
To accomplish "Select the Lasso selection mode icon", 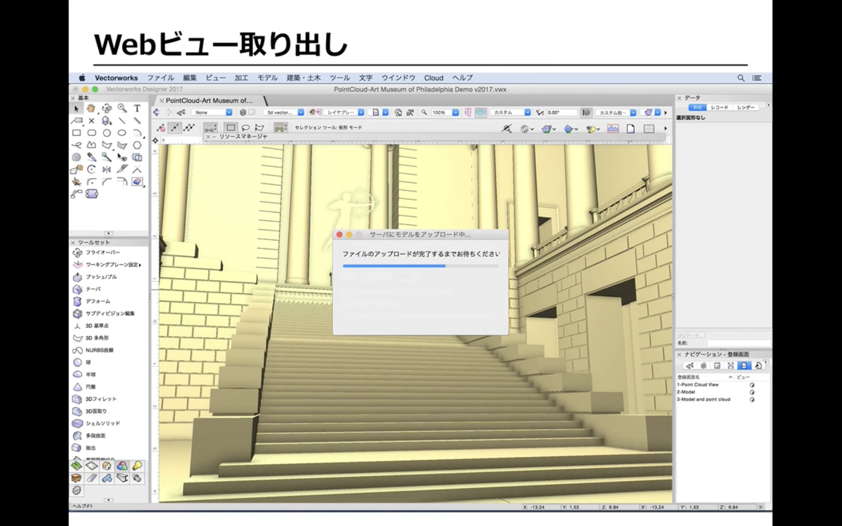I will pyautogui.click(x=245, y=128).
